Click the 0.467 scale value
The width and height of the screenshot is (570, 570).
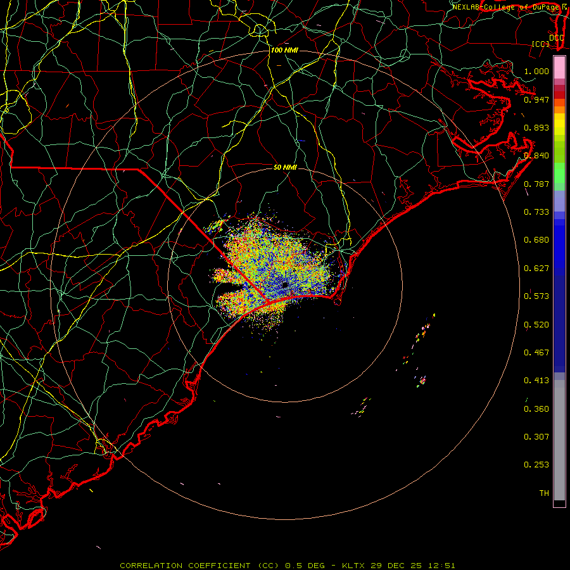(x=536, y=353)
